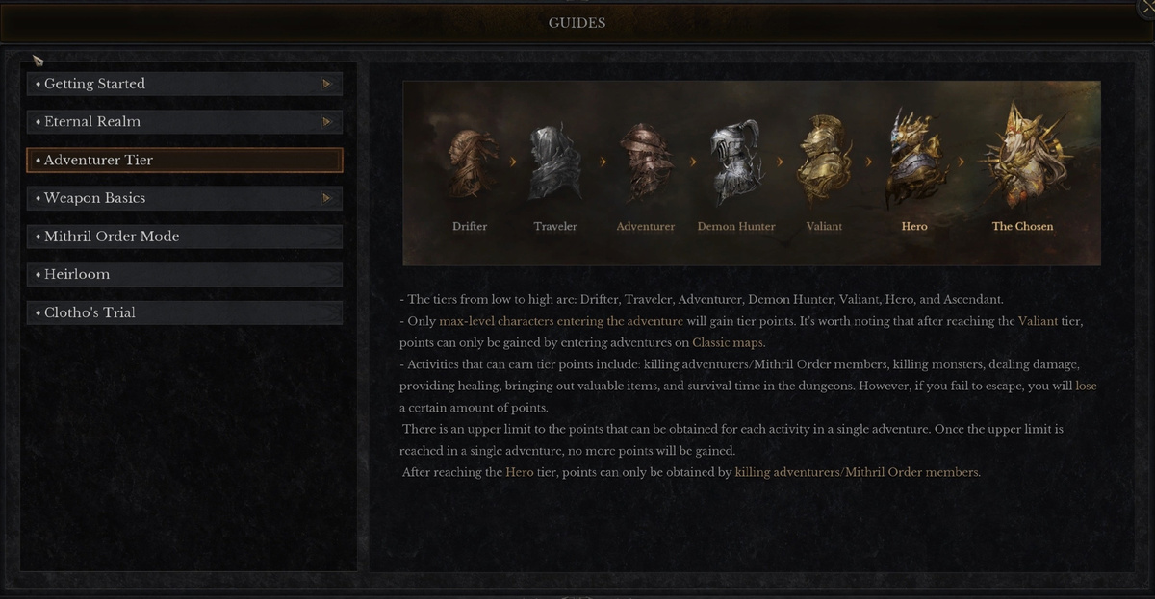Click the max-level characters entering the adventure text

(561, 321)
